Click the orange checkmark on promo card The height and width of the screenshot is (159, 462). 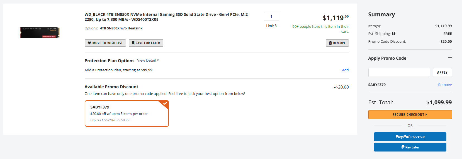click(165, 104)
